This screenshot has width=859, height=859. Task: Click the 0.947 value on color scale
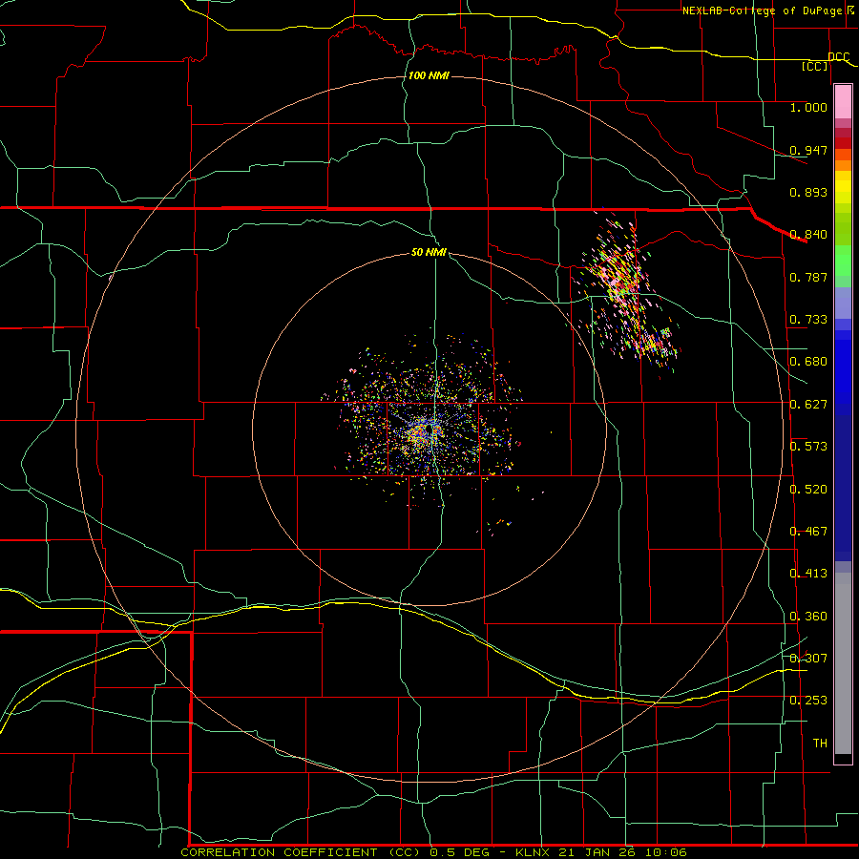[808, 150]
